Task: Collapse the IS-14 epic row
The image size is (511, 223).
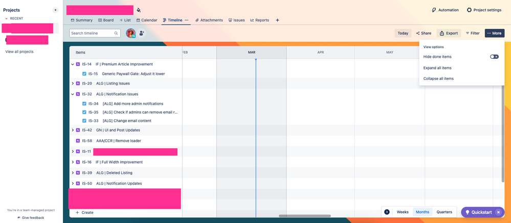Action: point(73,64)
